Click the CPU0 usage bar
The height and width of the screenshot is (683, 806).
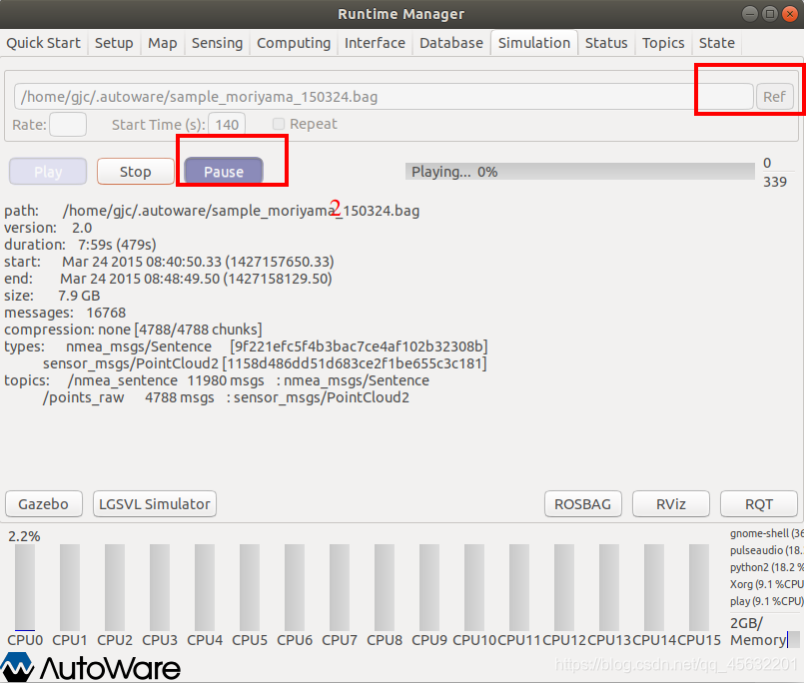pos(25,587)
